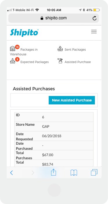Select the GAP store name row
Screen dimensions: 108x204
click(x=54, y=127)
